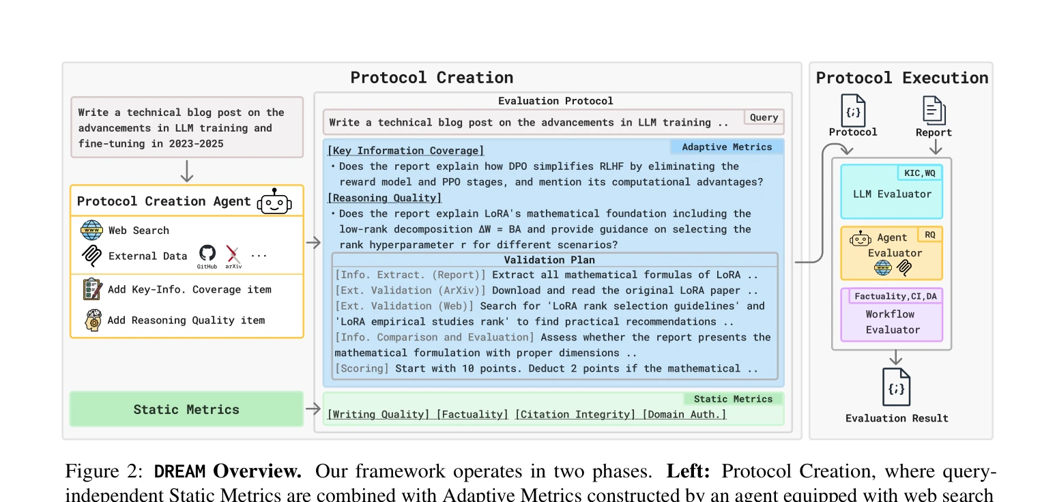Click the paperclip icon under Agent Evaluator

904,268
